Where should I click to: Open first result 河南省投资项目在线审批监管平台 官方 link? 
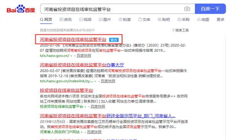click(73, 40)
